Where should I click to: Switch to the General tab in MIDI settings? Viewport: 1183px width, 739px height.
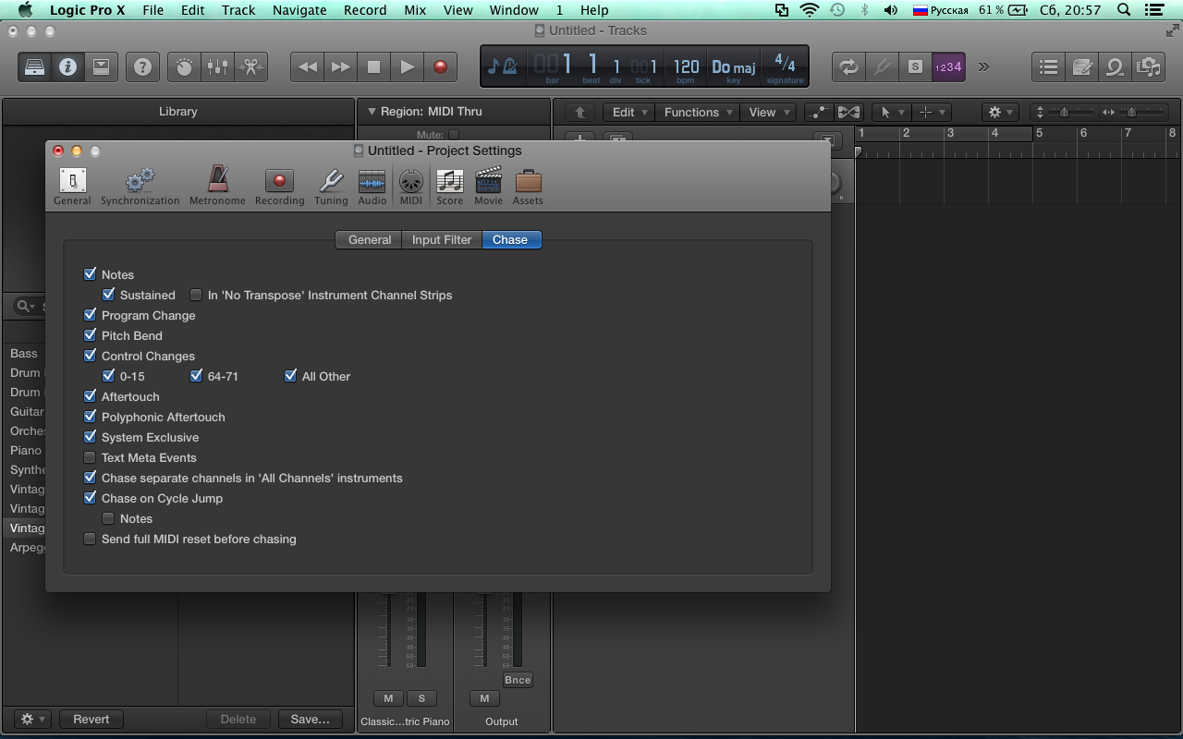pos(370,239)
